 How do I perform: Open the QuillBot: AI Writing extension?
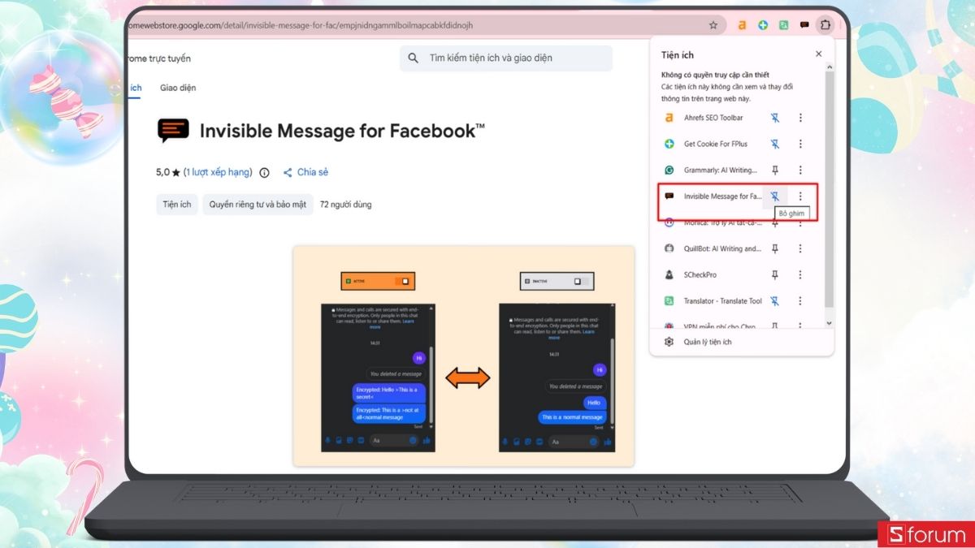click(715, 248)
